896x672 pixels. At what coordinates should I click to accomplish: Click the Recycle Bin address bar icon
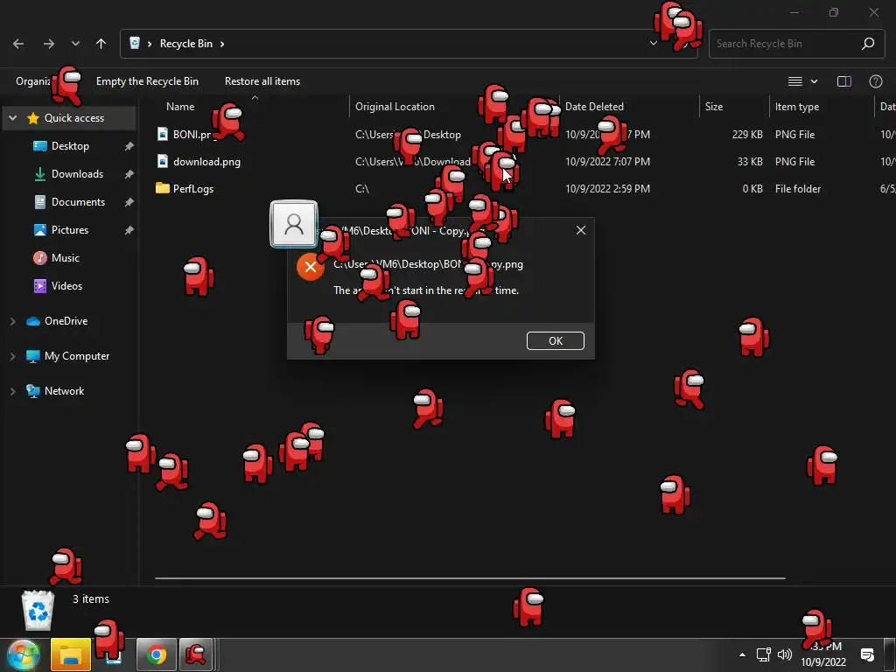135,43
